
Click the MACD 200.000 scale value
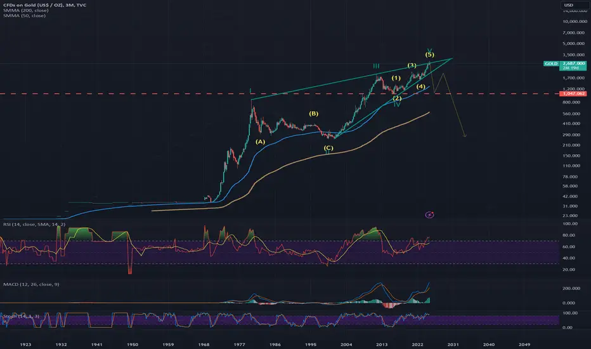[571, 288]
